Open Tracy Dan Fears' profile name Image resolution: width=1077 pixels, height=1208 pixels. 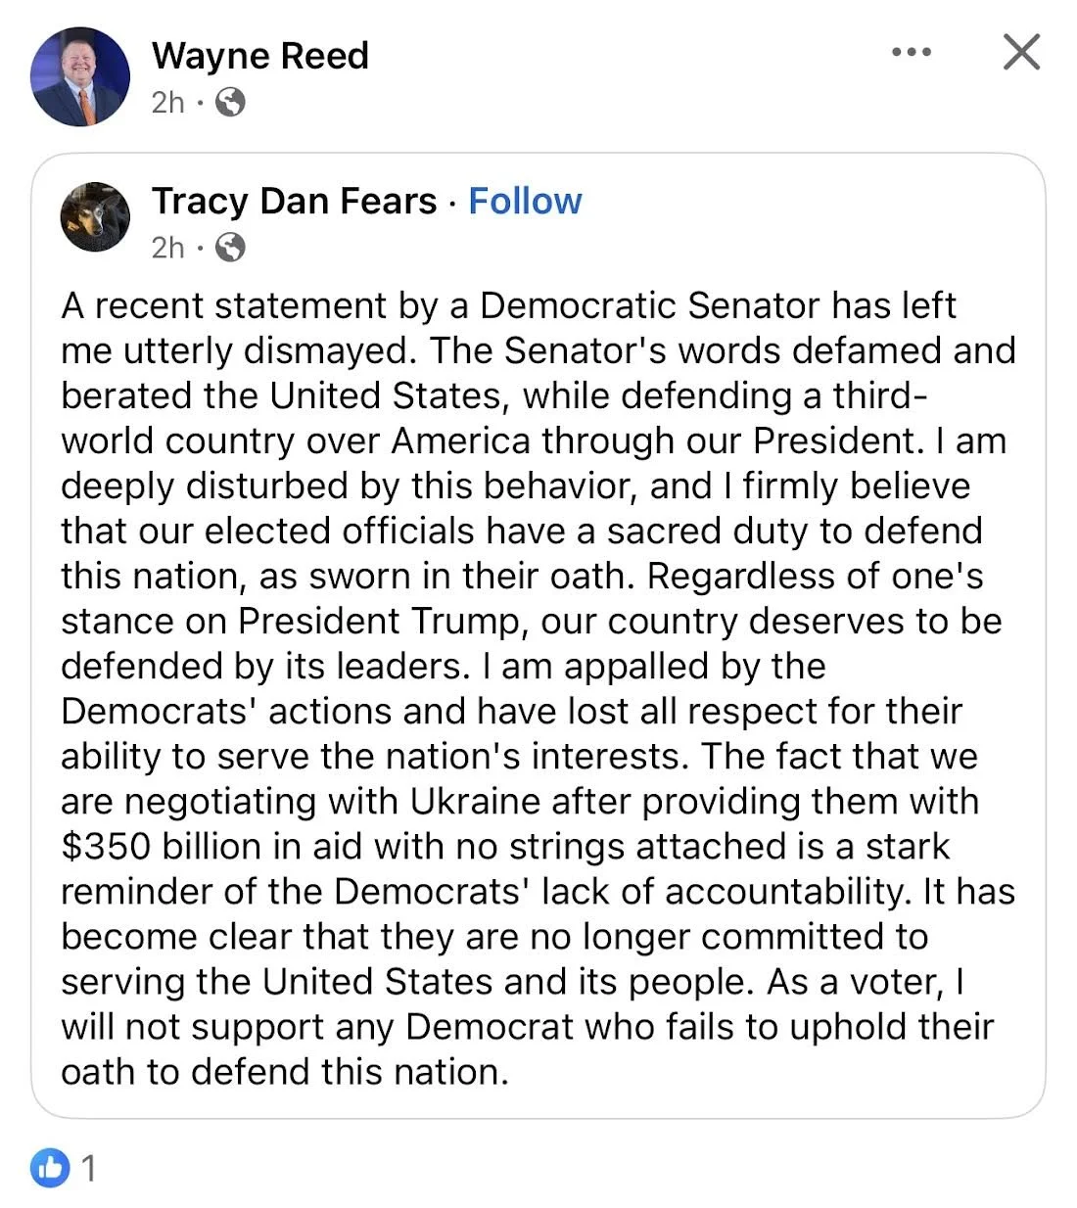tap(294, 201)
